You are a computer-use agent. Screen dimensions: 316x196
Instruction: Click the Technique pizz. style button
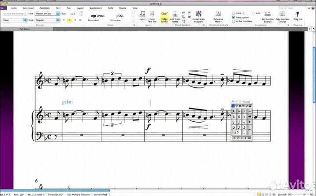pyautogui.click(x=115, y=17)
